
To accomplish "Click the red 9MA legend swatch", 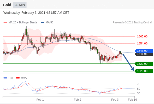I will [x=18, y=78].
